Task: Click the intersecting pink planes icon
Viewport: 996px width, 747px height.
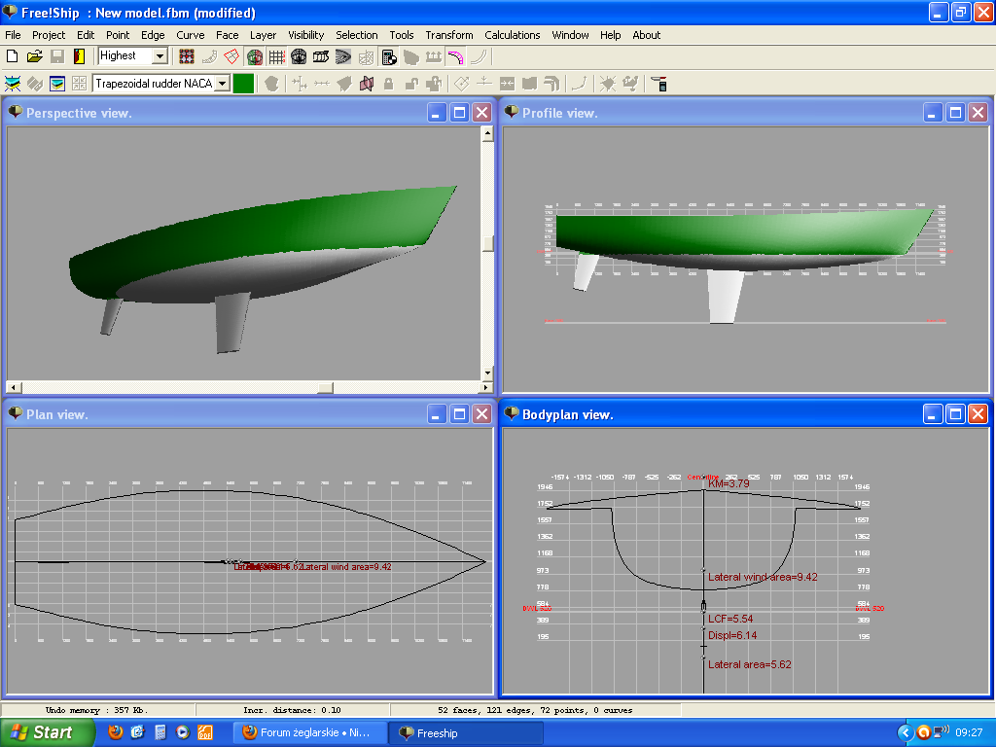Action: point(367,84)
